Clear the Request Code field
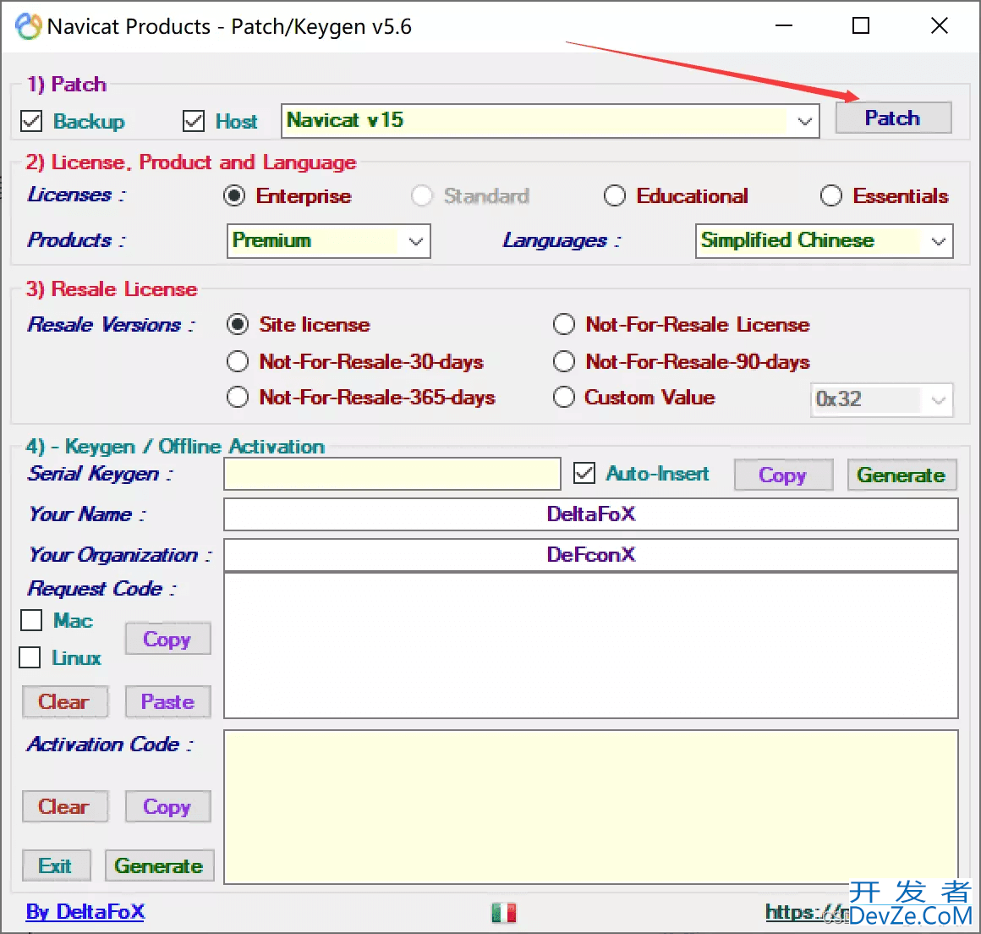Viewport: 981px width, 934px height. (x=64, y=701)
